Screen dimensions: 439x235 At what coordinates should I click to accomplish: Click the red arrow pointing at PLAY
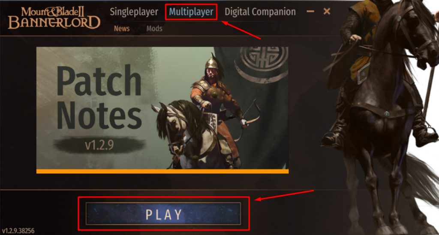(x=284, y=195)
